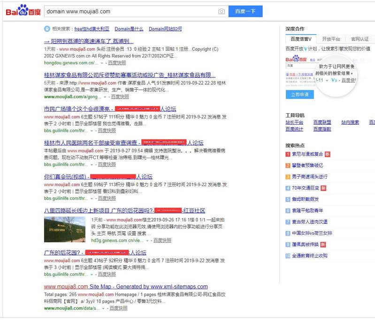The image size is (375, 322).
Task: Expand dropdown arrow of 市民广场 result URL
Action: click(x=92, y=131)
